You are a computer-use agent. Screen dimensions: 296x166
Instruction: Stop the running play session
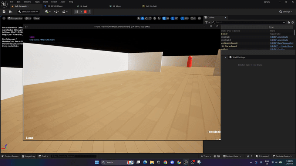click(85, 12)
